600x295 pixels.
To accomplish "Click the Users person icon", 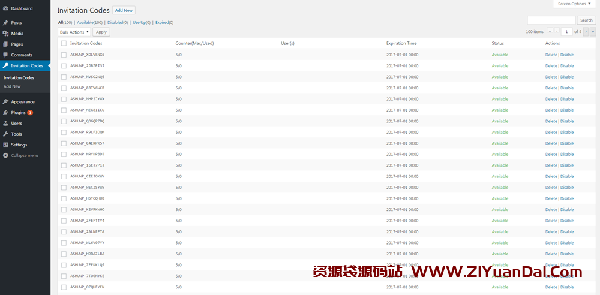I will click(x=5, y=123).
